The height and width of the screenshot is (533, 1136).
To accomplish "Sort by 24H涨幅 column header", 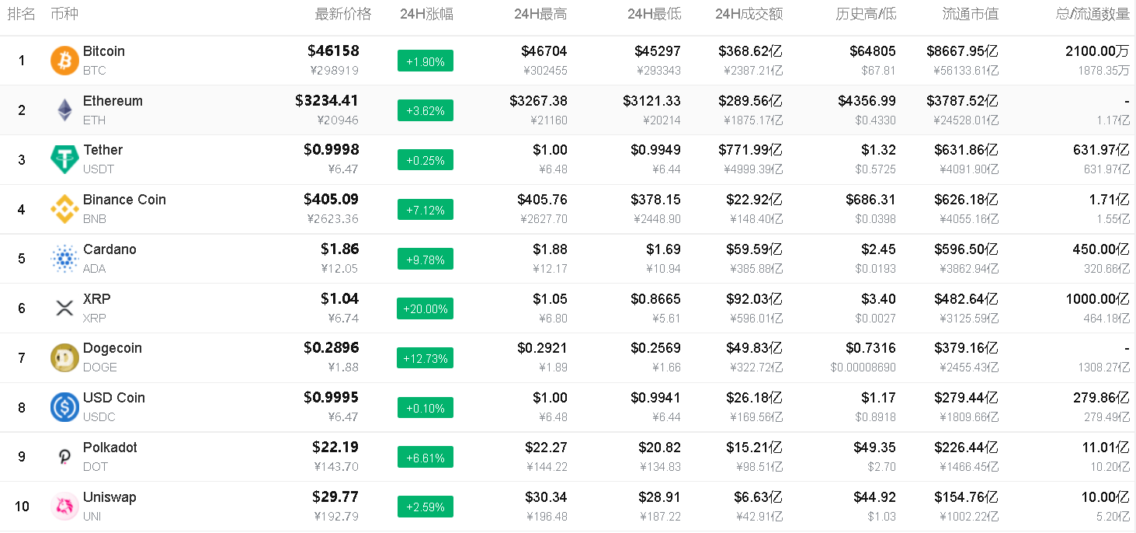I will coord(426,14).
